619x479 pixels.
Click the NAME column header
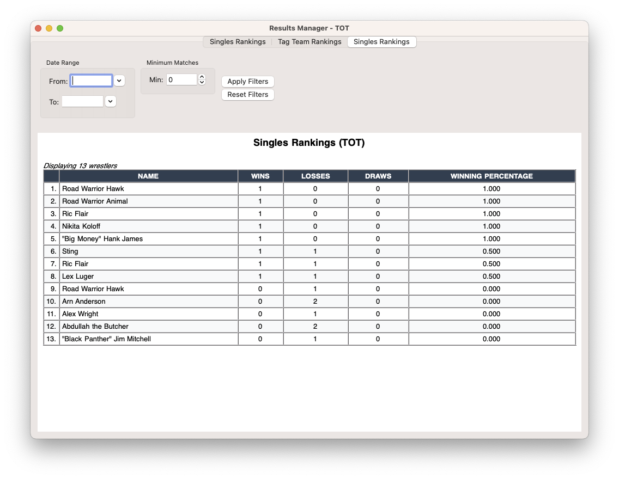click(148, 176)
